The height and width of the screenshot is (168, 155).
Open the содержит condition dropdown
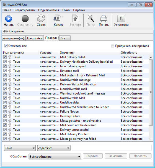click(54, 148)
